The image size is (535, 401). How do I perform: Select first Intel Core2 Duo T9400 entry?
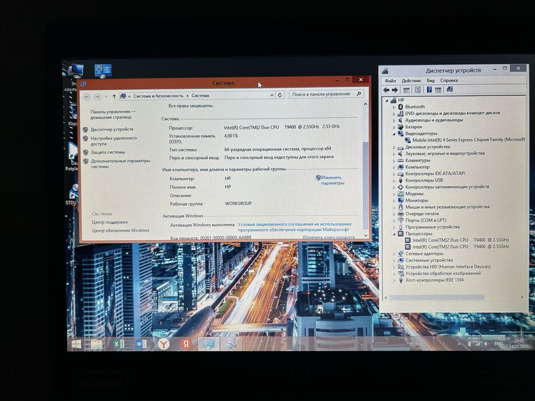click(x=460, y=240)
